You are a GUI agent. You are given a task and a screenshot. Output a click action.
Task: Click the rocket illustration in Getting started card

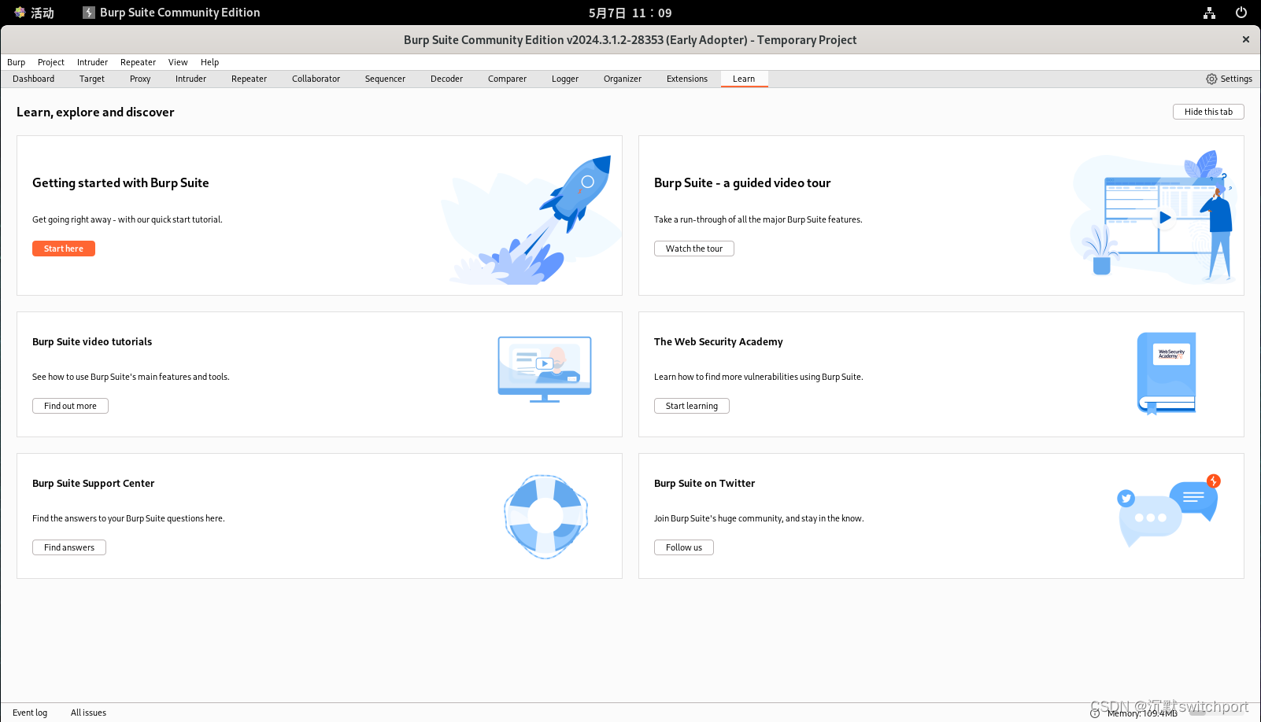pyautogui.click(x=531, y=219)
